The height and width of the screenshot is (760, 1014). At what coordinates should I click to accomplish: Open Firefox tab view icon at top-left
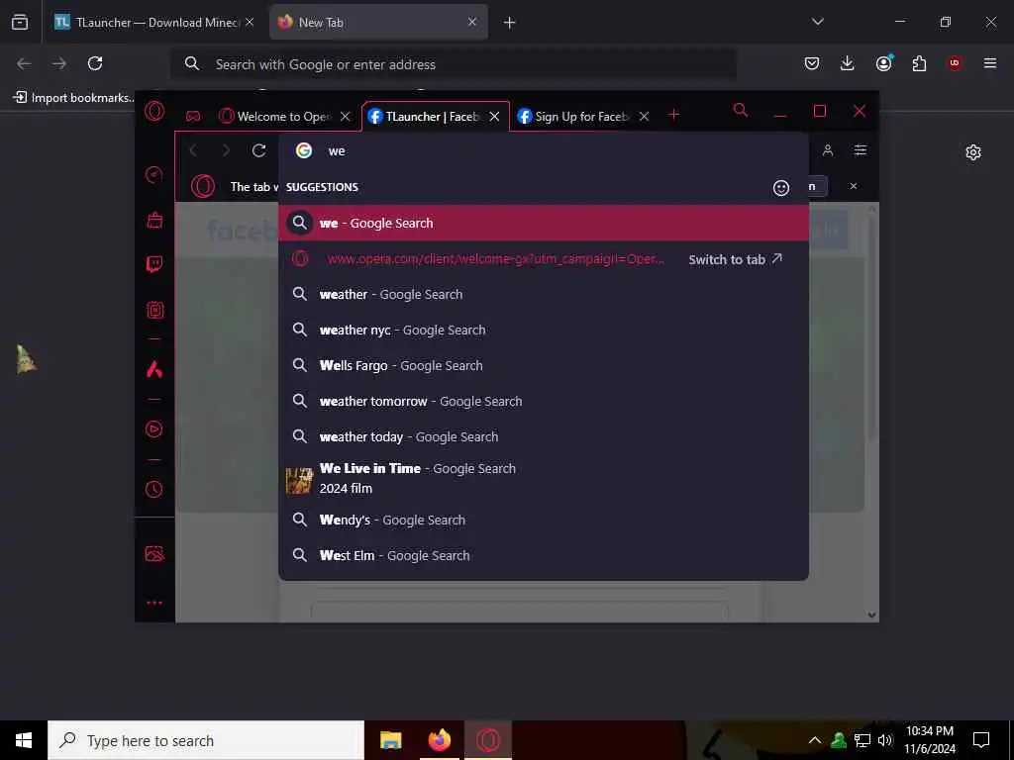[x=20, y=22]
